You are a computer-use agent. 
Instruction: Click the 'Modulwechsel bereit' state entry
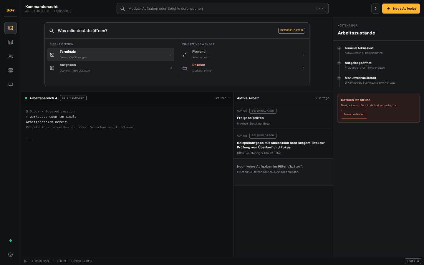[378, 80]
